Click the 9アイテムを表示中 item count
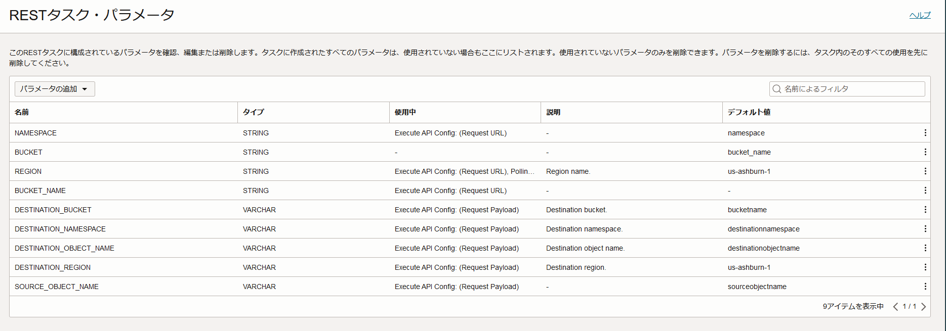Viewport: 946px width, 331px height. (853, 307)
